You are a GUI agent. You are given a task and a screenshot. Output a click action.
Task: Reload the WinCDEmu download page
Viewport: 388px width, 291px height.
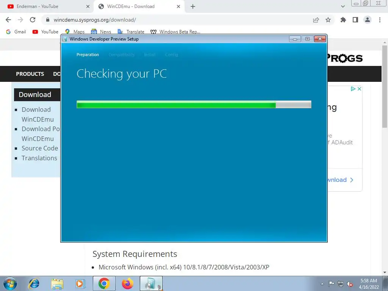coord(33,20)
